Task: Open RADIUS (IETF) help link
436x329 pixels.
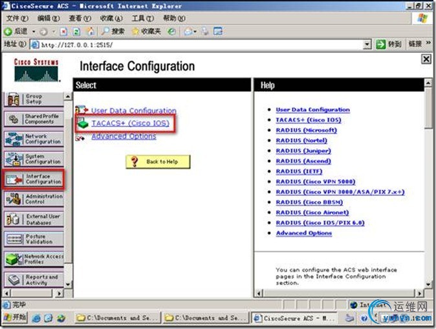Action: click(x=299, y=171)
